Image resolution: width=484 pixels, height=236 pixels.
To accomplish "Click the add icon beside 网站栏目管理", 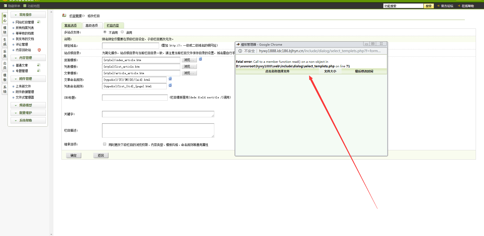I will (39, 22).
